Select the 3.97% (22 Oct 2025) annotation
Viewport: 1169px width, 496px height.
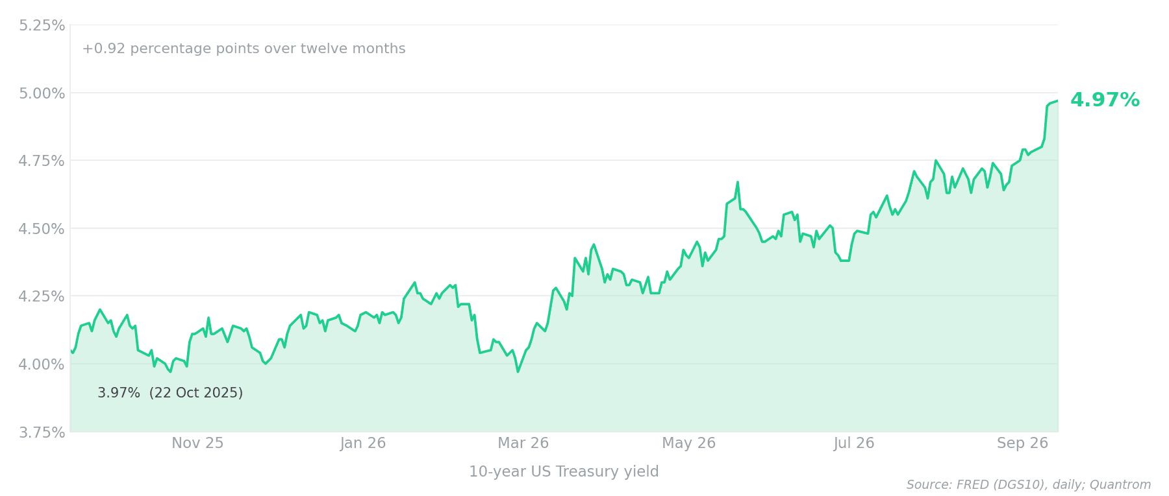pos(170,393)
